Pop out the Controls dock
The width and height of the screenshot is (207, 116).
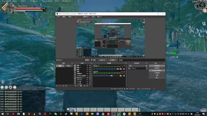pos(164,63)
